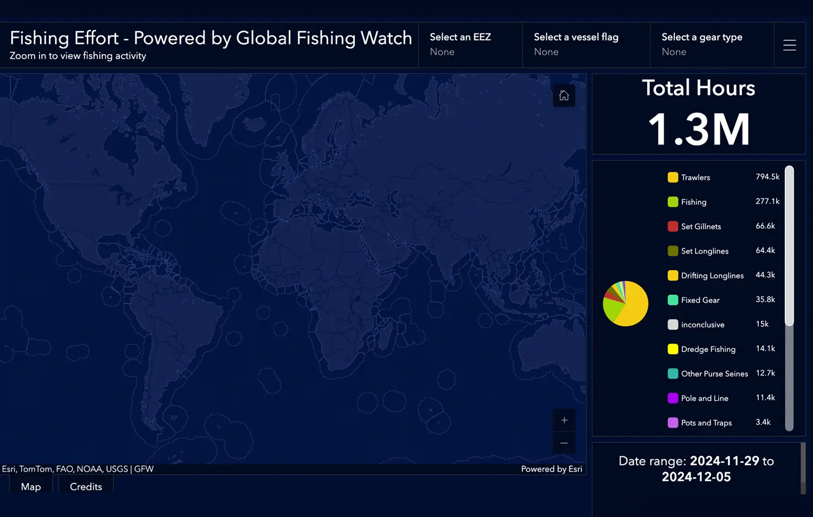Click the Dredge Fishing yellow swatch
This screenshot has height=517, width=813.
673,349
